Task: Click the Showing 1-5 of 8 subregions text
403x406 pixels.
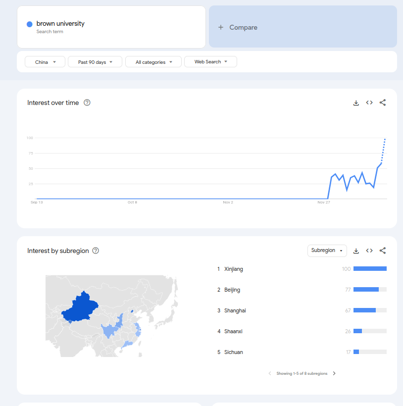Action: click(x=302, y=373)
